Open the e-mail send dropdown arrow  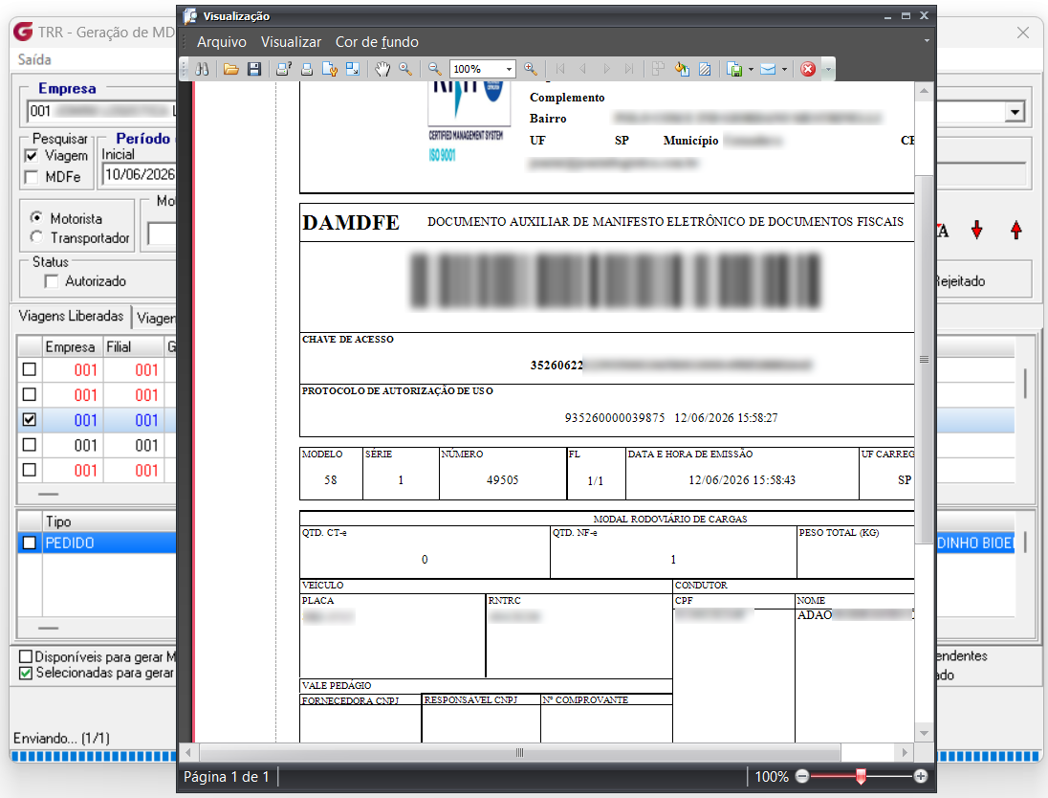(x=784, y=69)
